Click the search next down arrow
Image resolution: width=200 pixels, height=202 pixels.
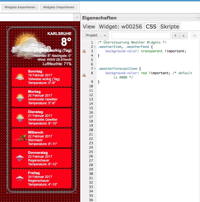tap(183, 36)
